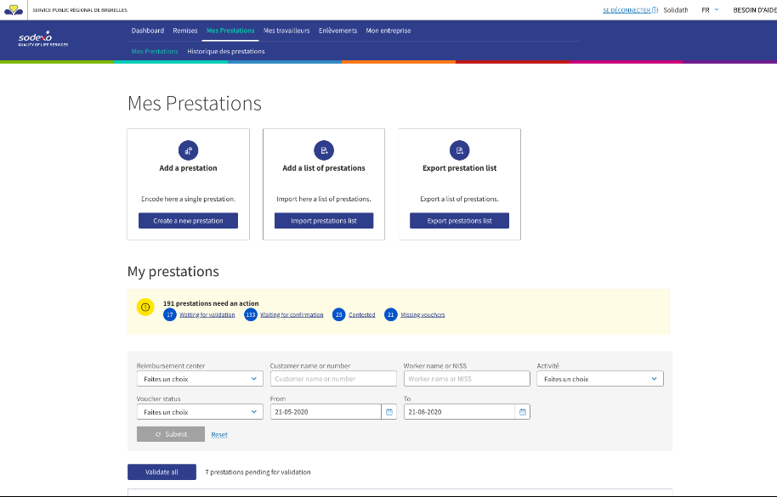777x497 pixels.
Task: Click the Add a list of prestations icon
Action: click(324, 150)
